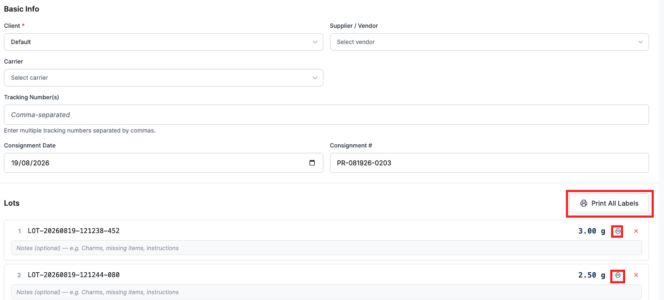
Task: Print label for lot LOT-20260819-121244-080
Action: [x=618, y=276]
